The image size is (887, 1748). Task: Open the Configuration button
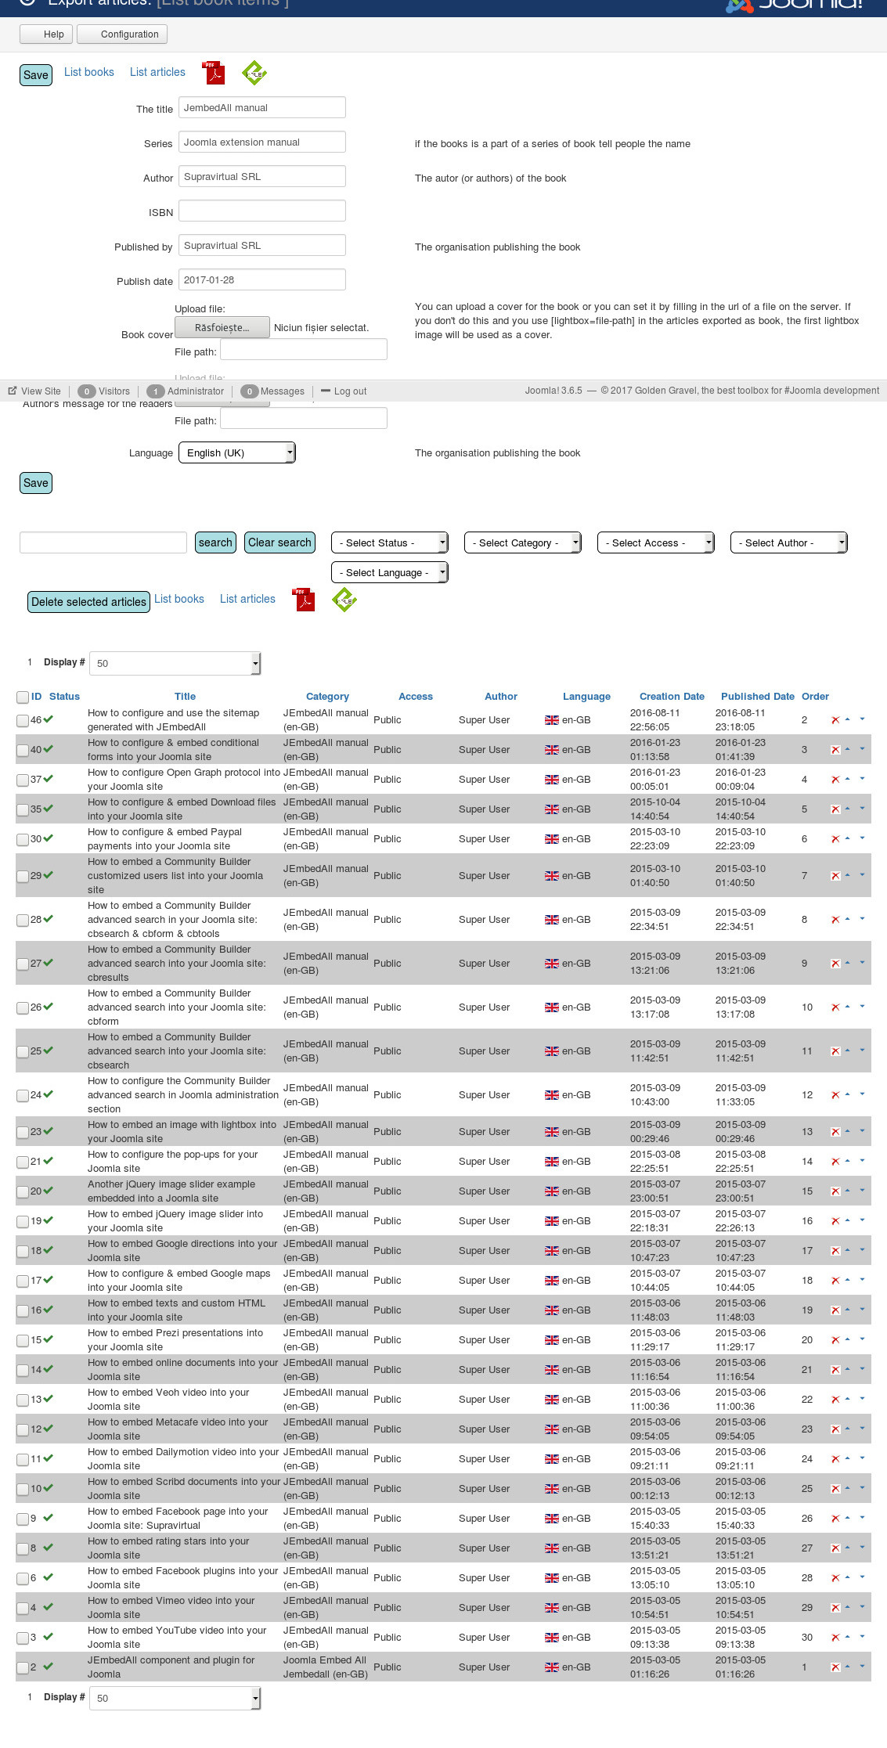click(x=122, y=34)
